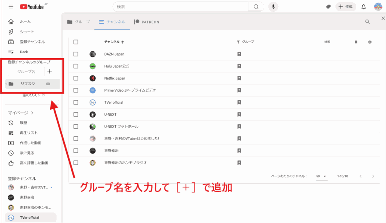
Task: Go to the previous page arrow
Action: click(360, 176)
